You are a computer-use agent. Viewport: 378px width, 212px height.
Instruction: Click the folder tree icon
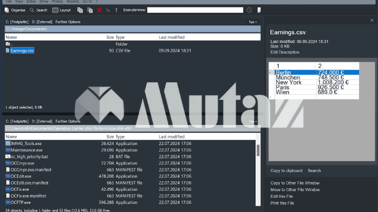[108, 10]
